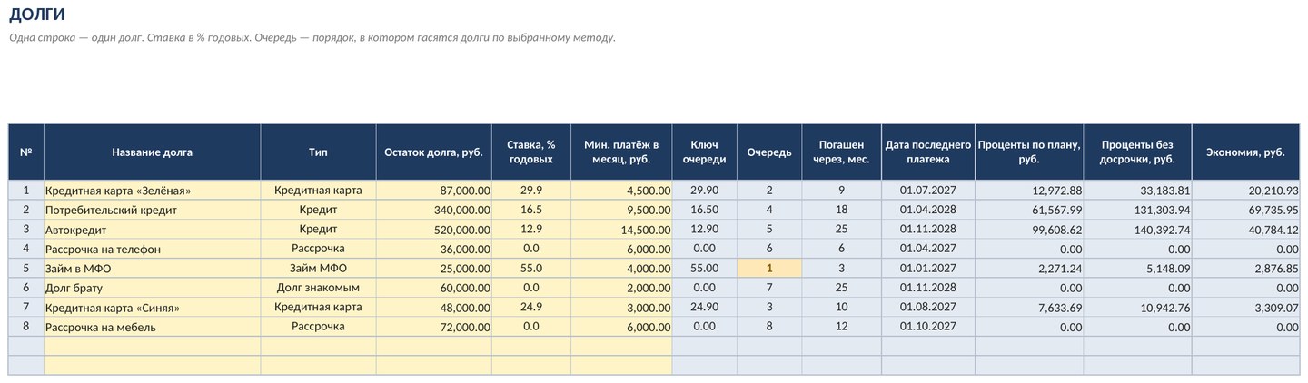Select the date 01.10.2027
Image resolution: width=1308 pixels, height=383 pixels.
click(928, 327)
